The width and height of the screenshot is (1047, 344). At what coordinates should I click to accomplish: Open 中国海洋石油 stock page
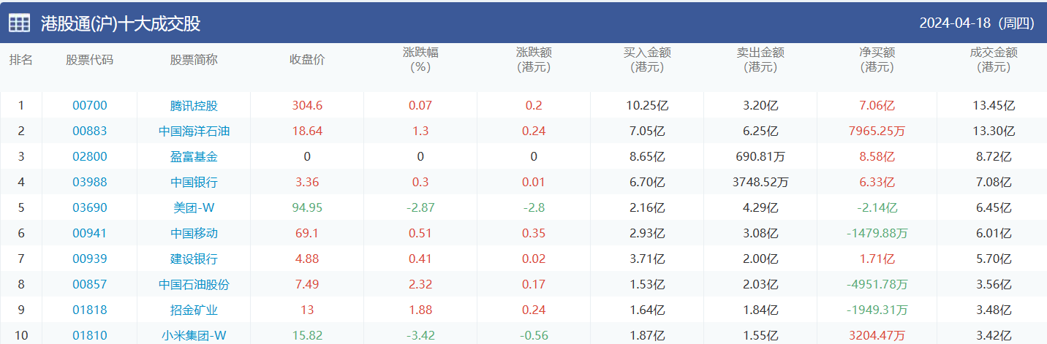click(x=194, y=131)
